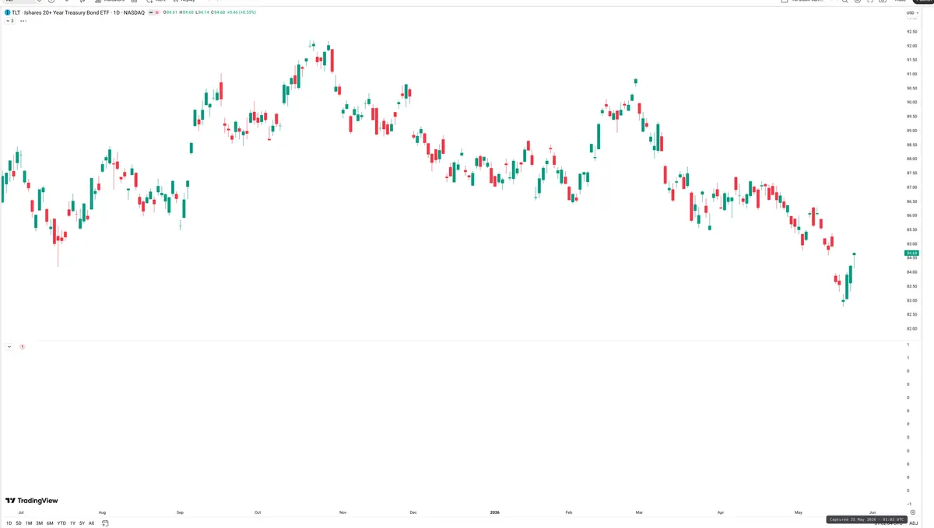934x528 pixels.
Task: Open chart settings gear on time axis
Action: coord(913,512)
